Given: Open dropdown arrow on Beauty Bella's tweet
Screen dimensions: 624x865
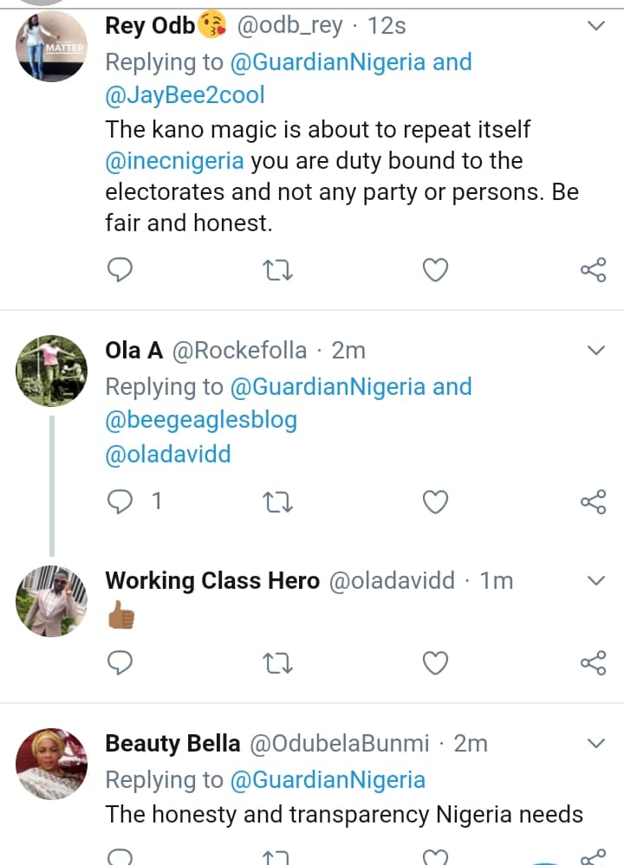Looking at the screenshot, I should point(596,744).
